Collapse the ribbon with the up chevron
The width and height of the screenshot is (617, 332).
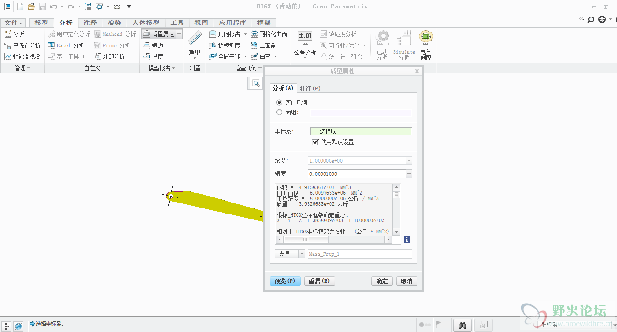(582, 20)
